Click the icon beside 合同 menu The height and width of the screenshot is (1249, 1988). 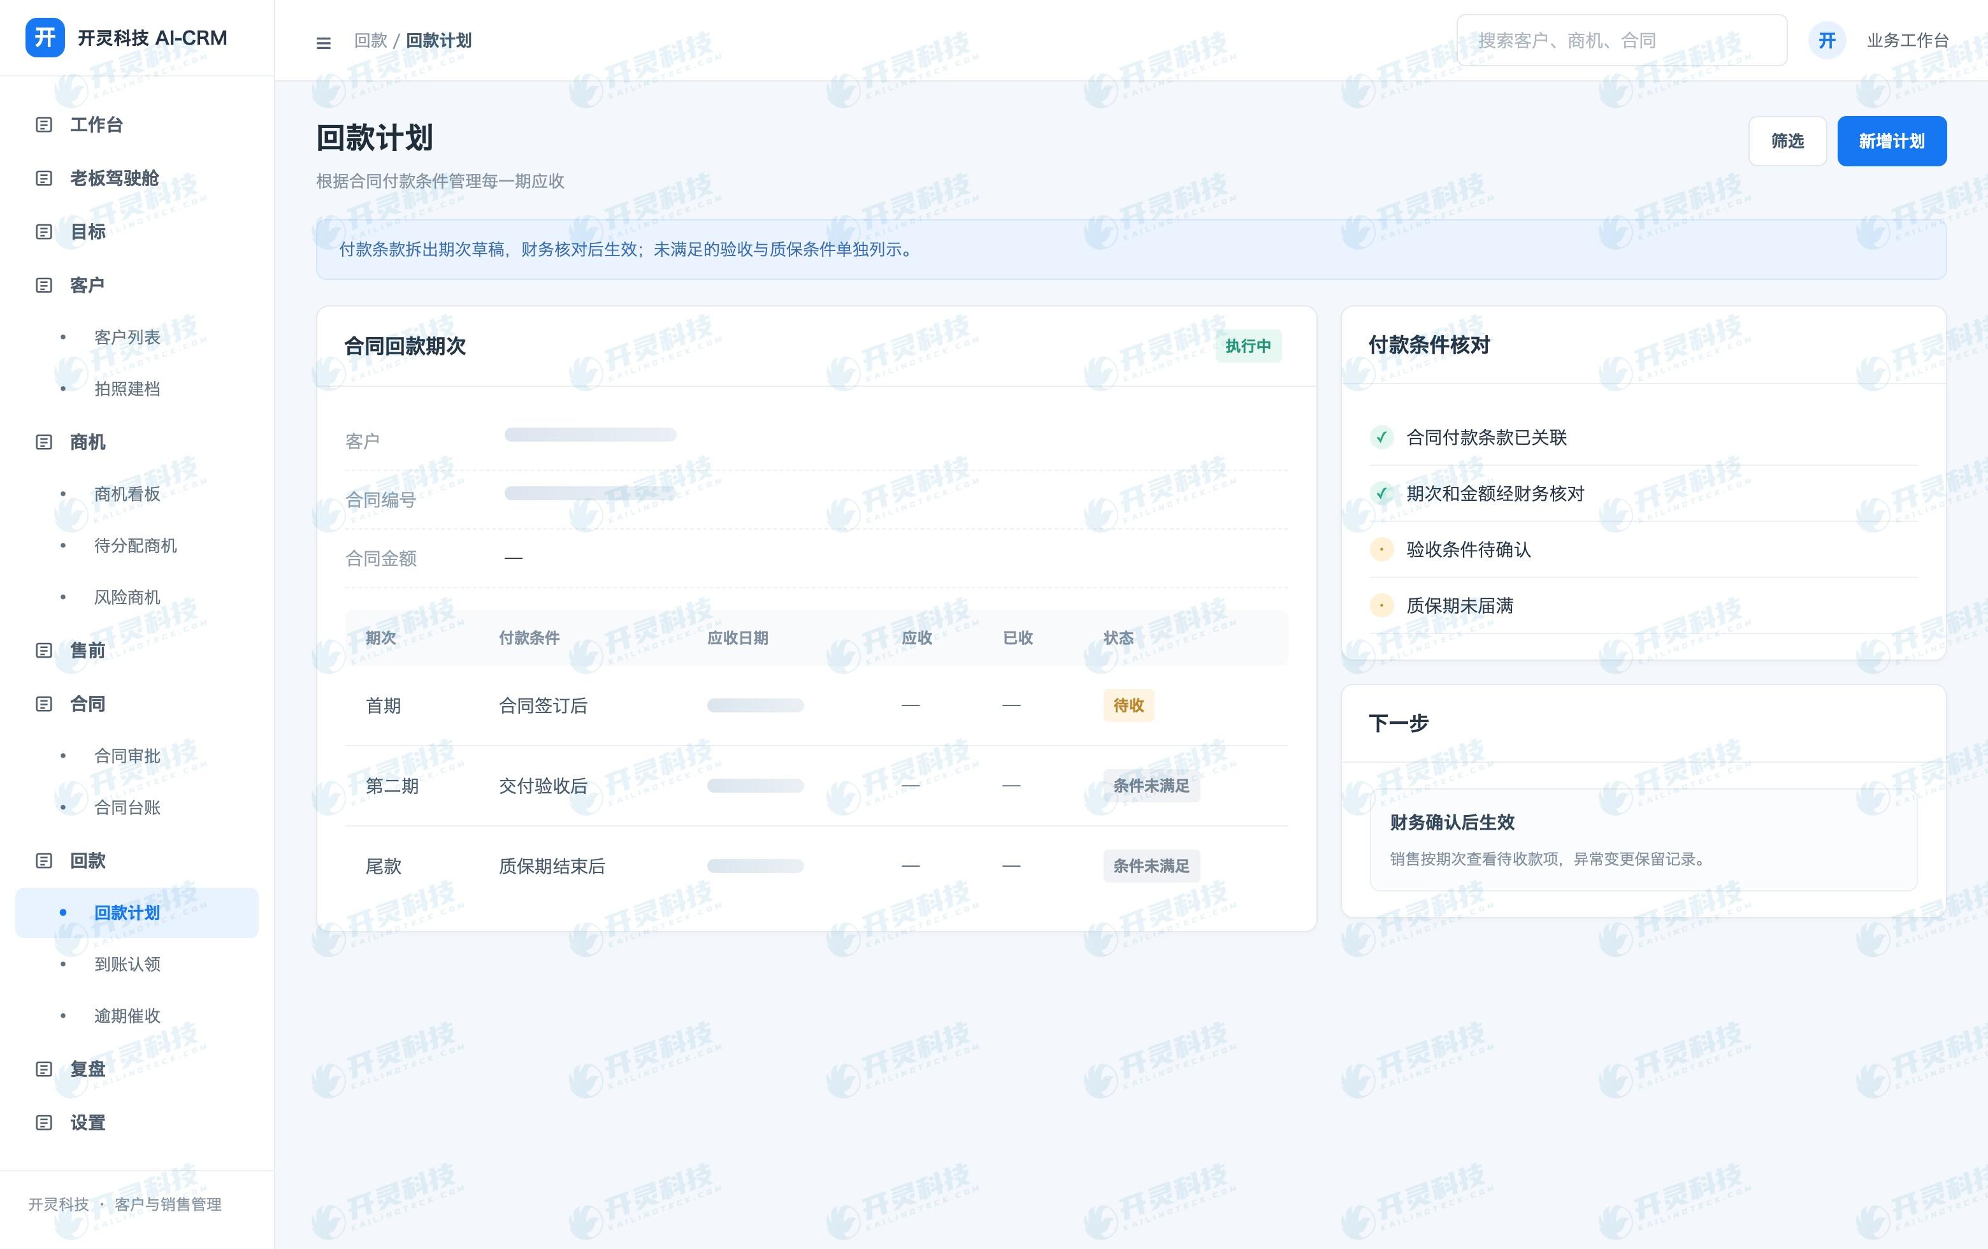coord(45,704)
